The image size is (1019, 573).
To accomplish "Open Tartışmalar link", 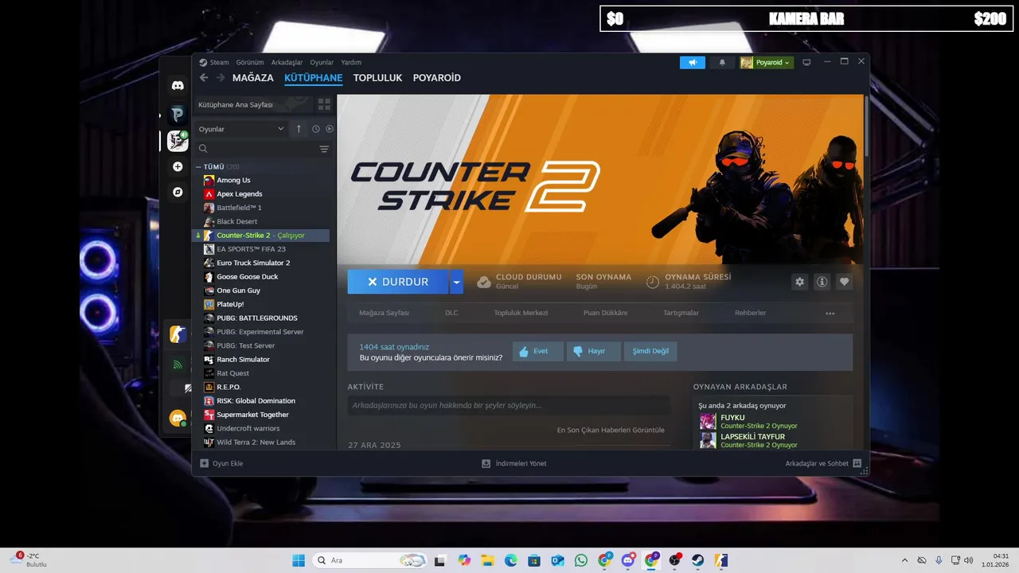I will (x=681, y=313).
